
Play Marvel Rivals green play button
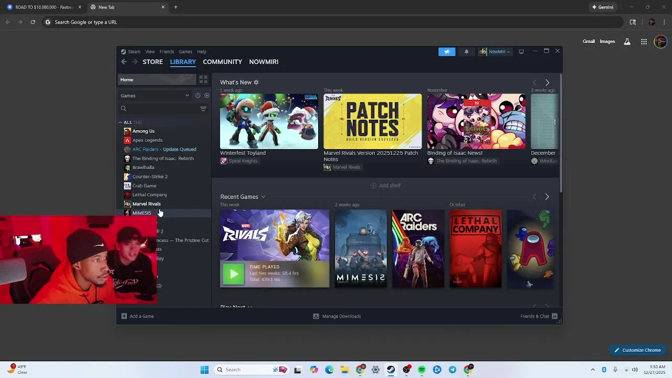[x=234, y=274]
